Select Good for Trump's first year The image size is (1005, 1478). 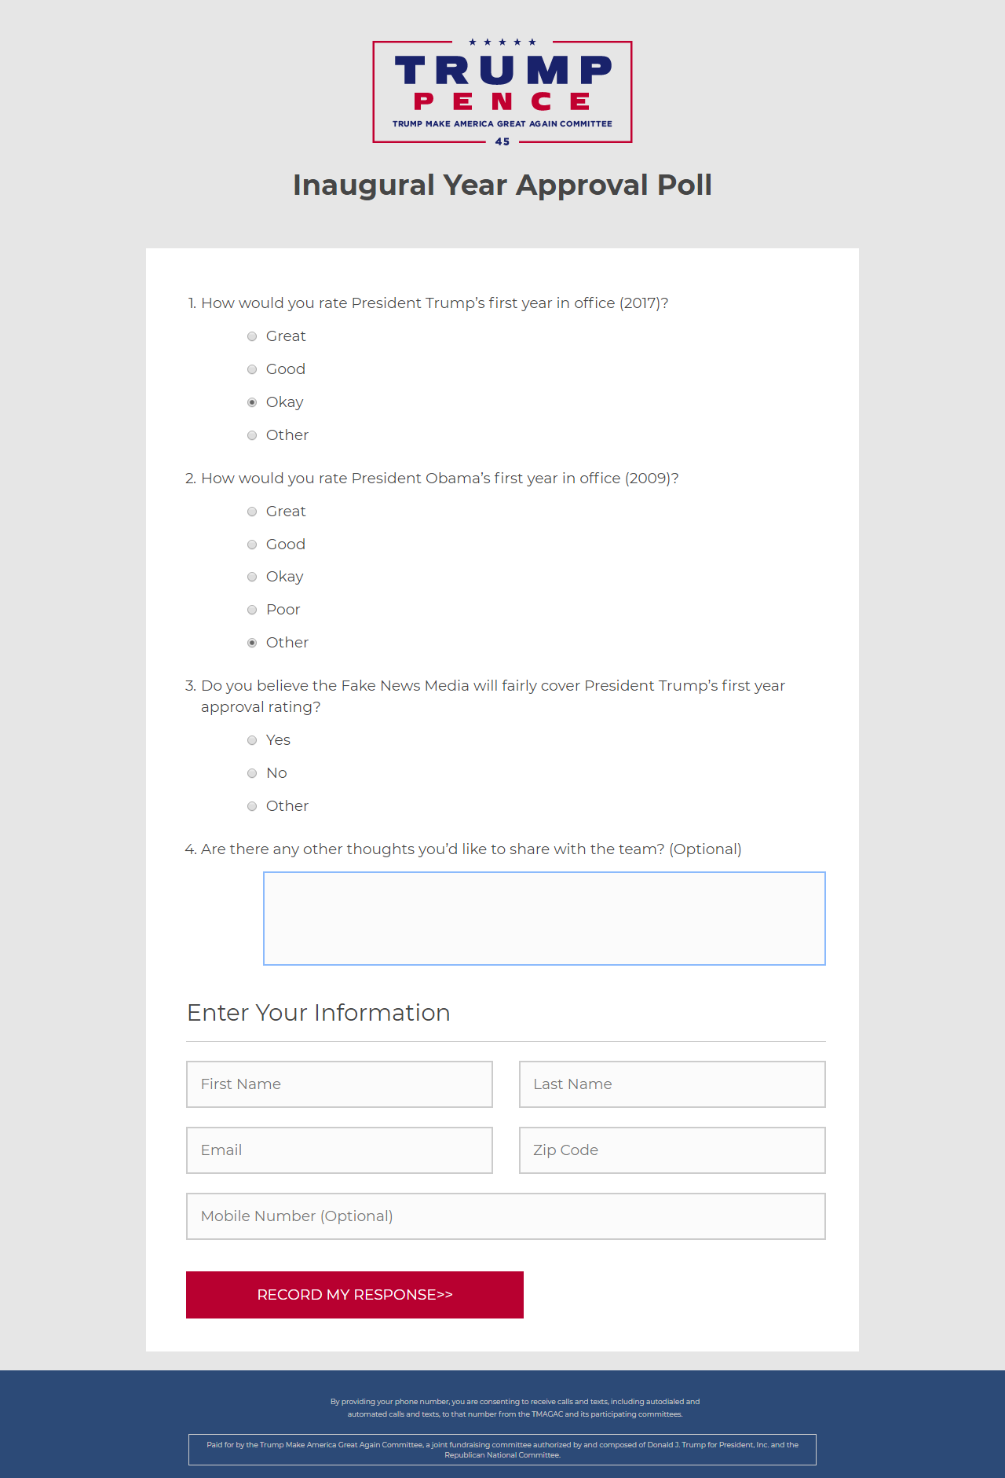(252, 369)
